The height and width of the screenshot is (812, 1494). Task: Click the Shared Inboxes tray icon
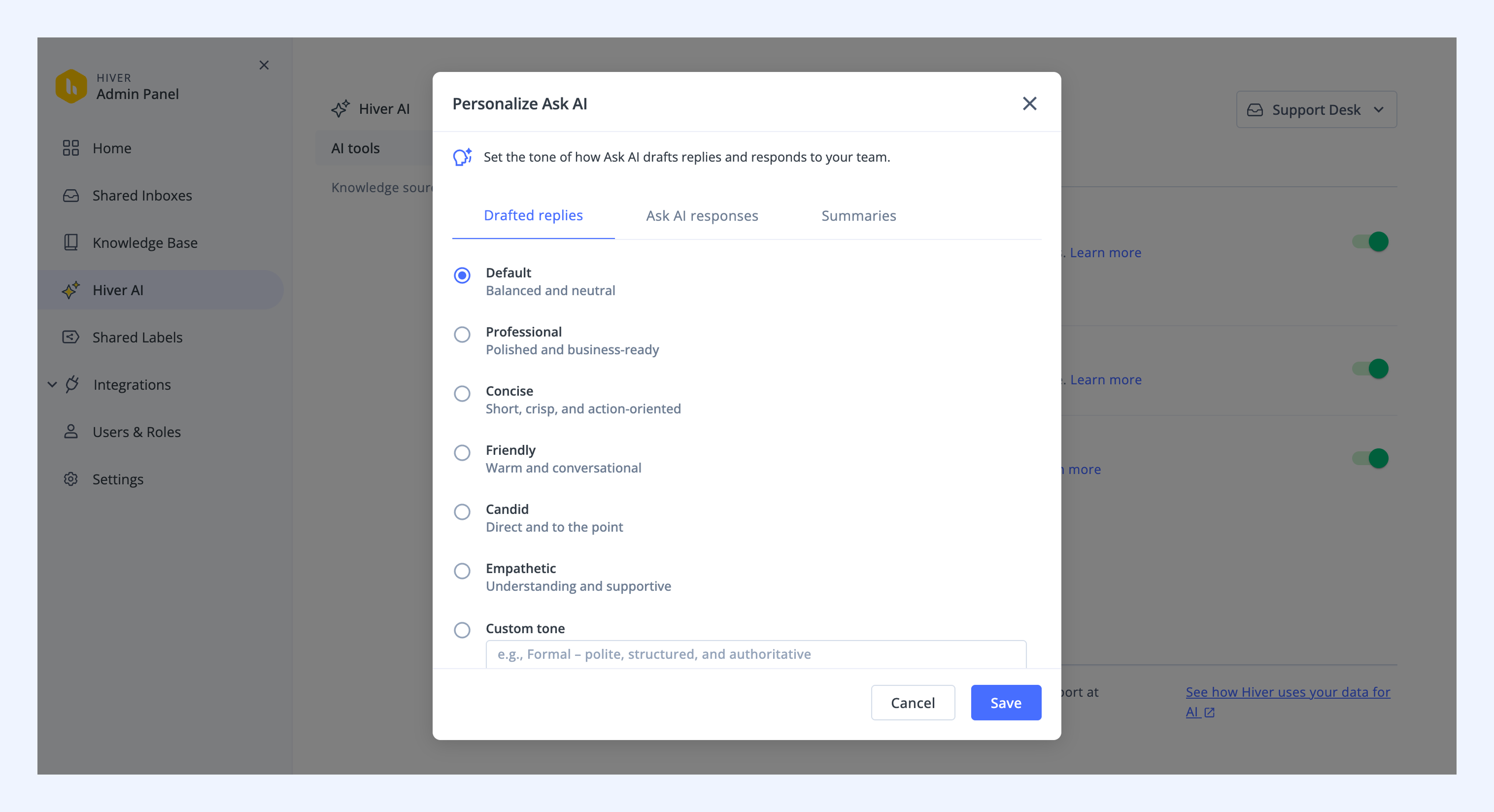pyautogui.click(x=71, y=196)
